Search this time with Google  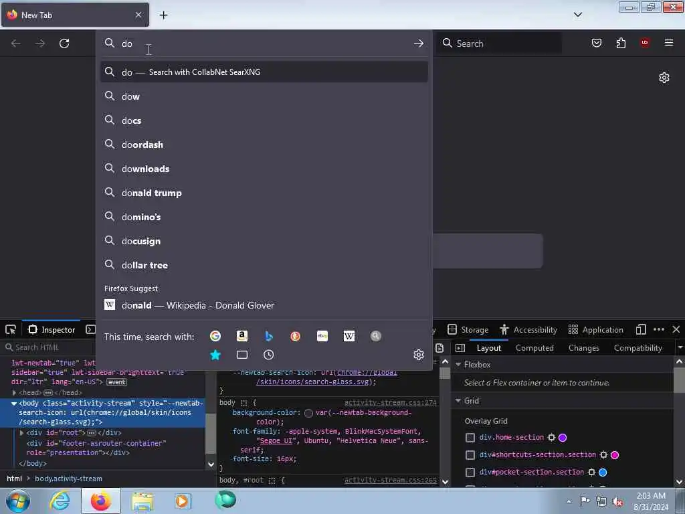[215, 336]
